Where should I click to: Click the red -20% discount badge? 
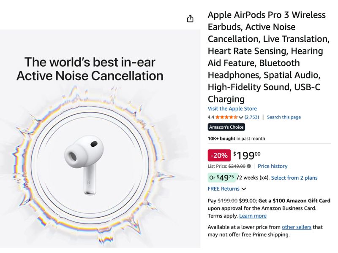[219, 155]
